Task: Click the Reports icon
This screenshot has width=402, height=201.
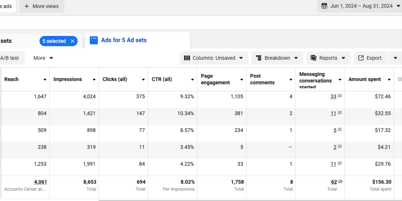Action: (x=314, y=58)
